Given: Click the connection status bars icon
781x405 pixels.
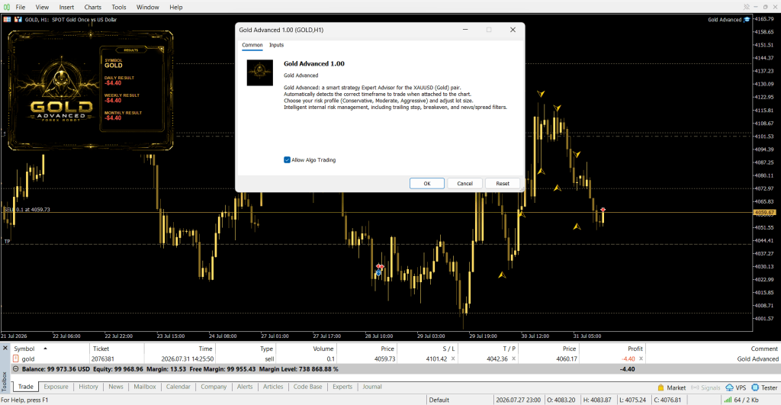Looking at the screenshot, I should (x=728, y=400).
